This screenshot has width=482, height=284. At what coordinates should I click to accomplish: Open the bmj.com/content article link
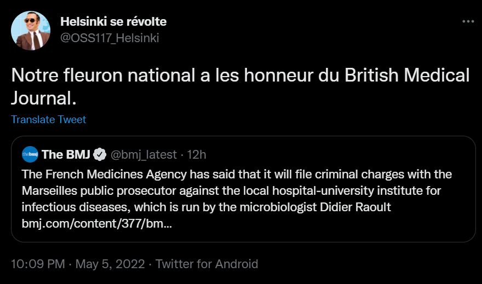click(97, 224)
